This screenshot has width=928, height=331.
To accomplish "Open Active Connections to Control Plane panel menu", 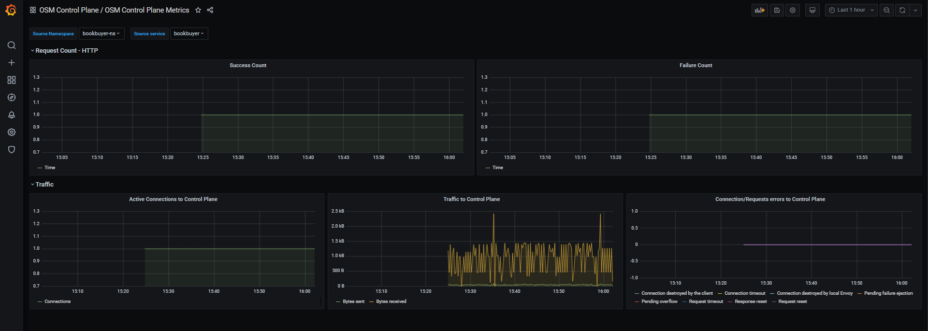I will [173, 199].
